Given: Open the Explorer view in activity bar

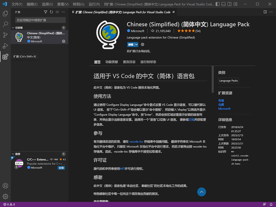Looking at the screenshot, I should pos(5,13).
